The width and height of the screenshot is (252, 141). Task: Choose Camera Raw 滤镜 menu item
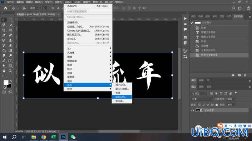[x=88, y=31]
